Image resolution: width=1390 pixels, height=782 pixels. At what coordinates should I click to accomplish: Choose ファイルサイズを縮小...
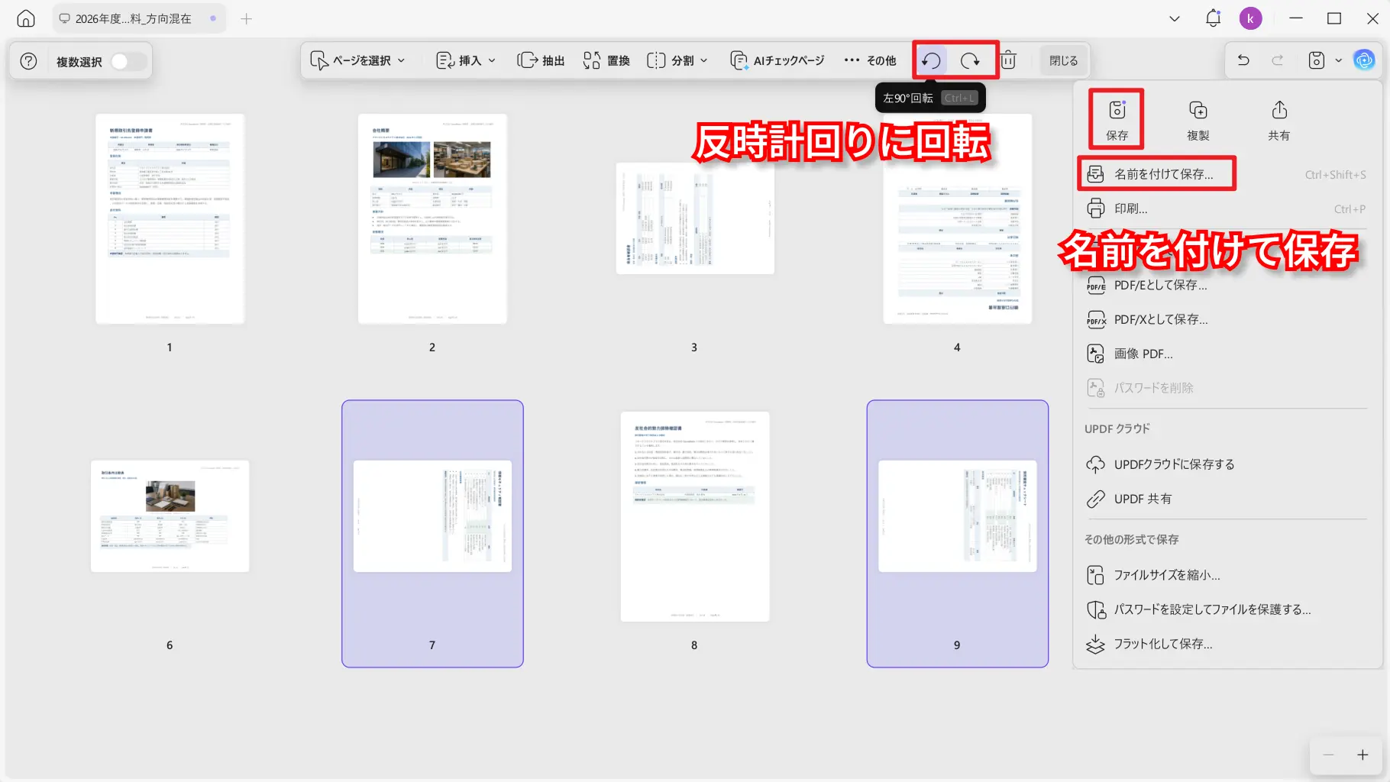point(1225,575)
